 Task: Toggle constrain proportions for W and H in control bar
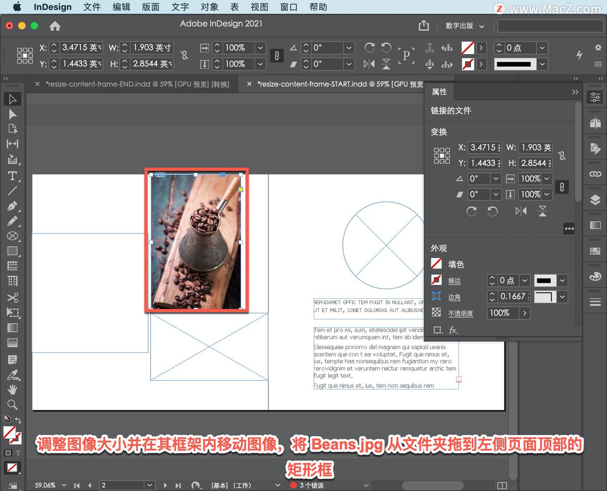pos(184,55)
